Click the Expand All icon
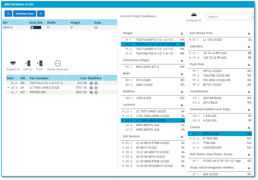 pos(13,63)
